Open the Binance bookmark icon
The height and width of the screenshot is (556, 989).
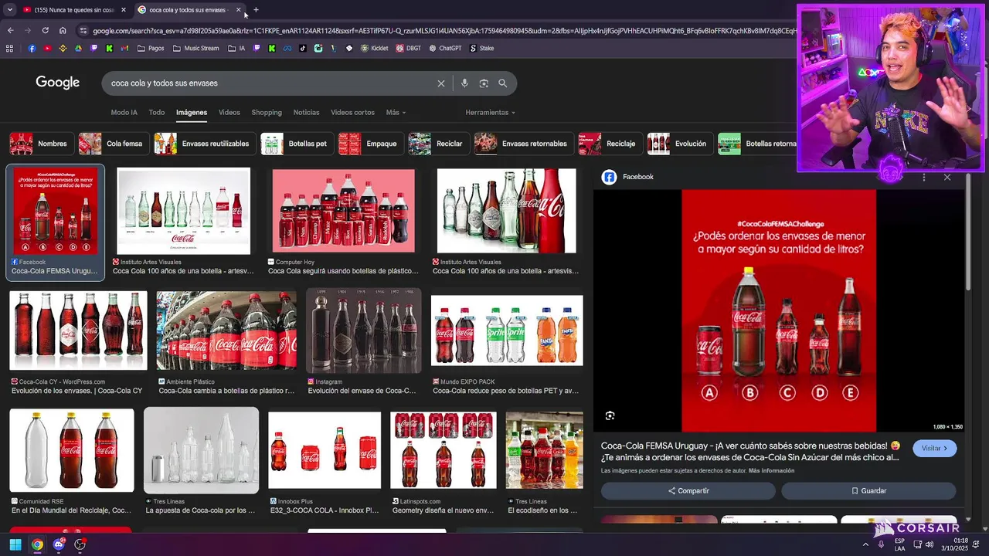pyautogui.click(x=63, y=48)
